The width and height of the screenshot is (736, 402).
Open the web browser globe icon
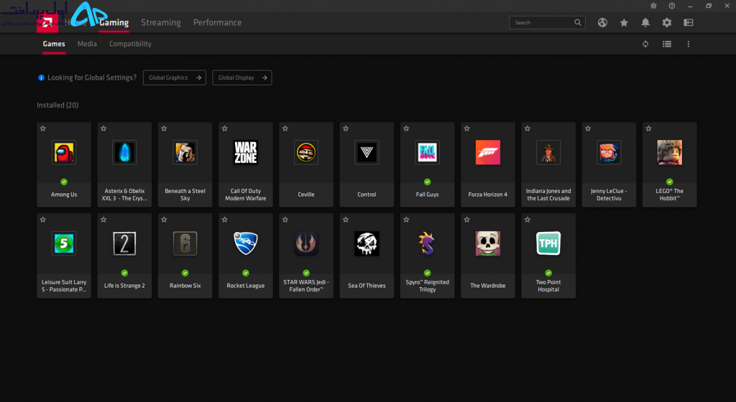[603, 22]
